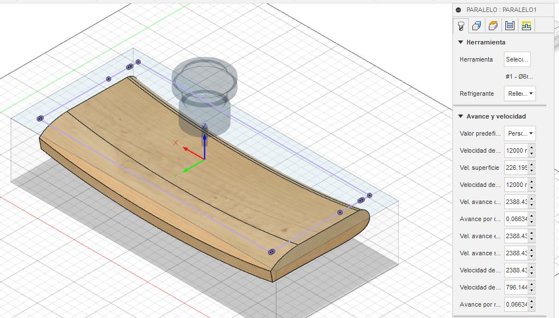This screenshot has height=318, width=559.
Task: Open the Refrigerante dropdown
Action: coord(520,93)
